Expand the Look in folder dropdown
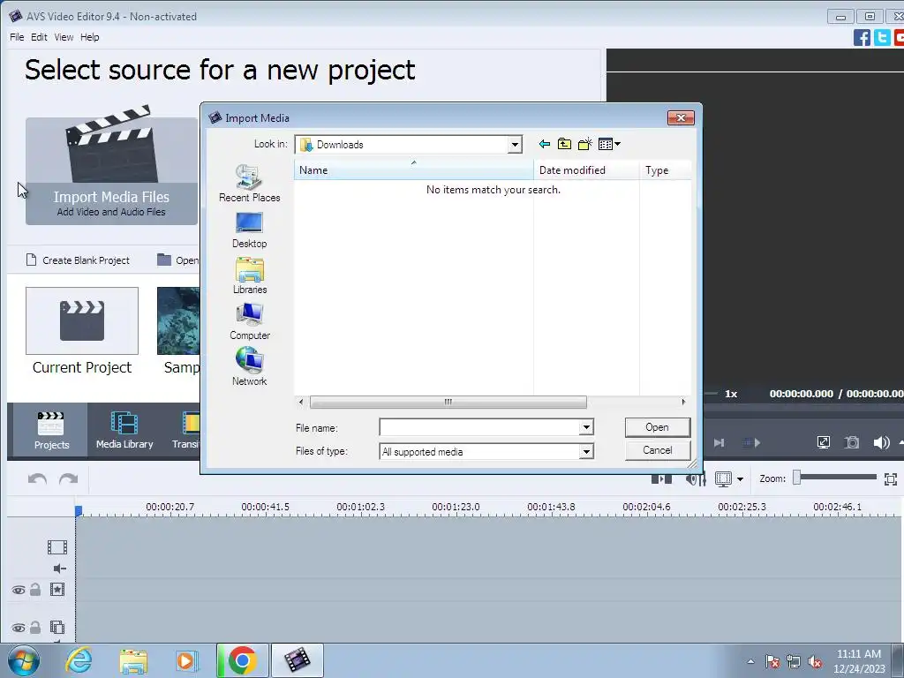Screen dimensions: 904x678 pyautogui.click(x=515, y=145)
